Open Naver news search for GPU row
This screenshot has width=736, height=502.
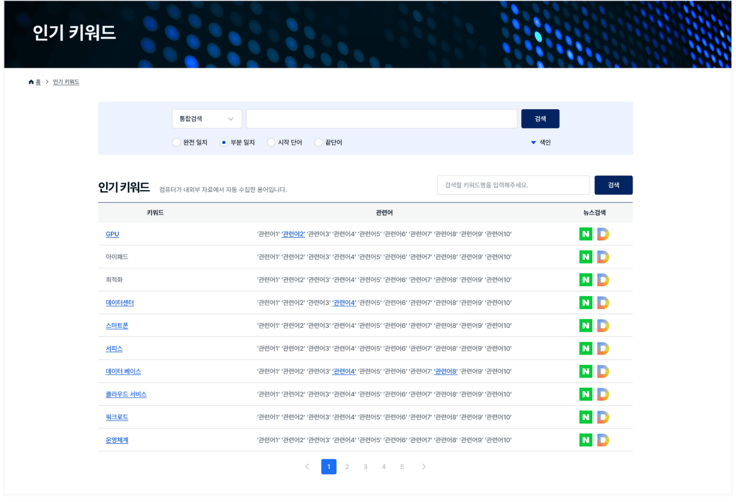[x=586, y=234]
